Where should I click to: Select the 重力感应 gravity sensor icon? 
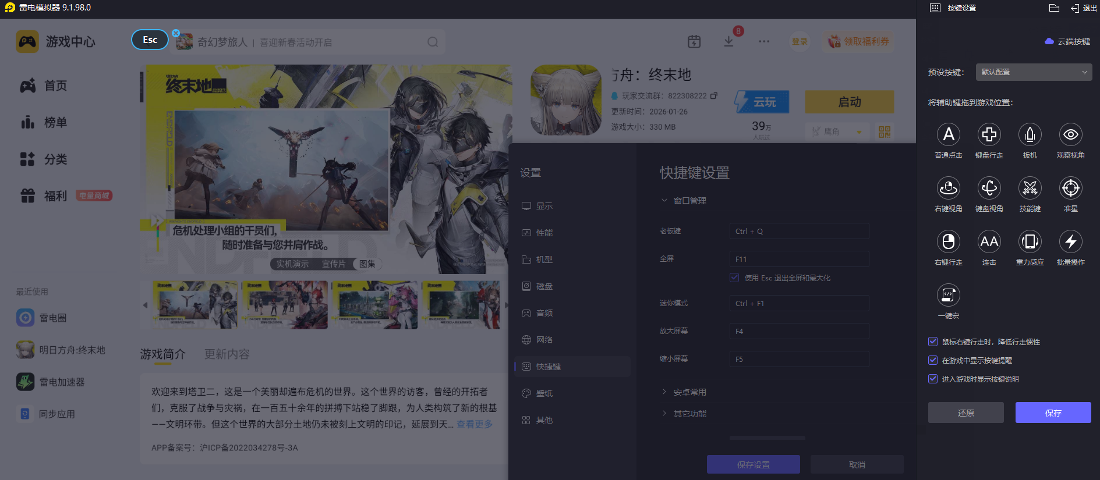click(x=1030, y=241)
